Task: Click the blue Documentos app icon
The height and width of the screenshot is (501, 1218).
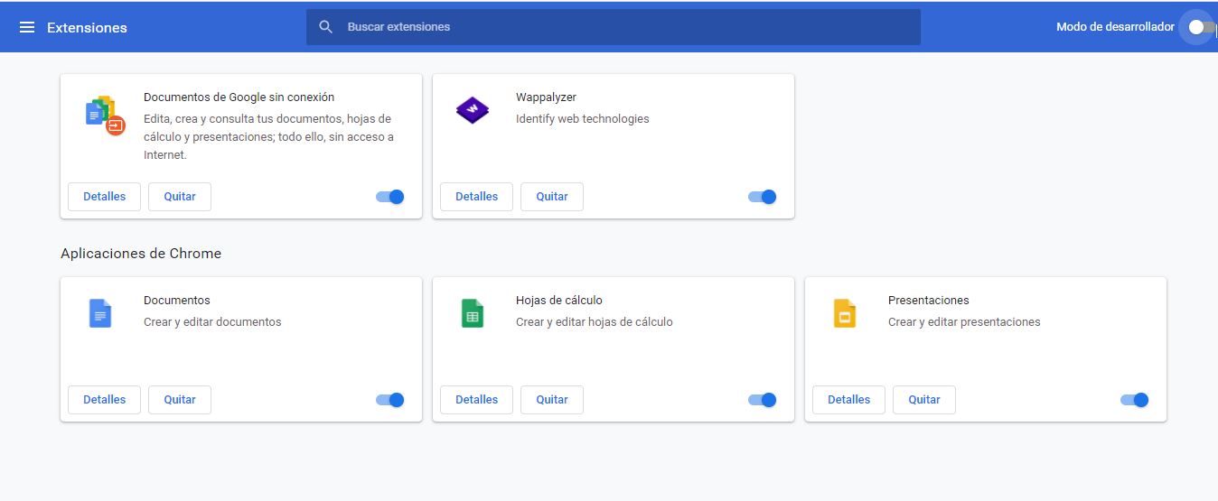Action: point(100,313)
